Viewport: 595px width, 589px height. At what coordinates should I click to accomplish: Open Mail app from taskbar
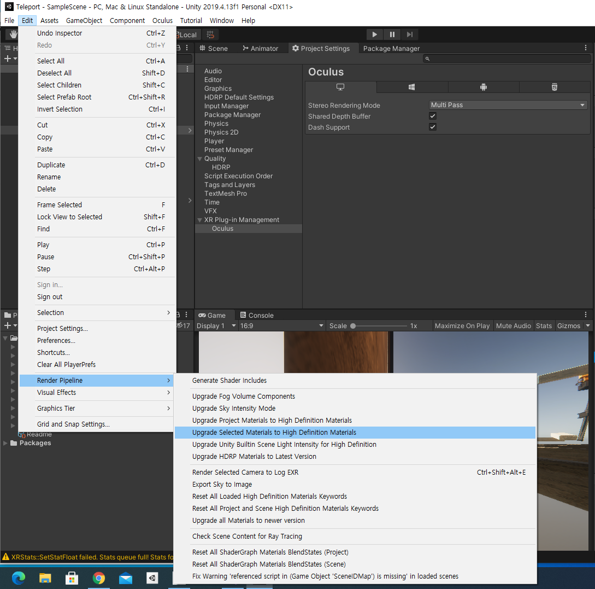coord(126,578)
